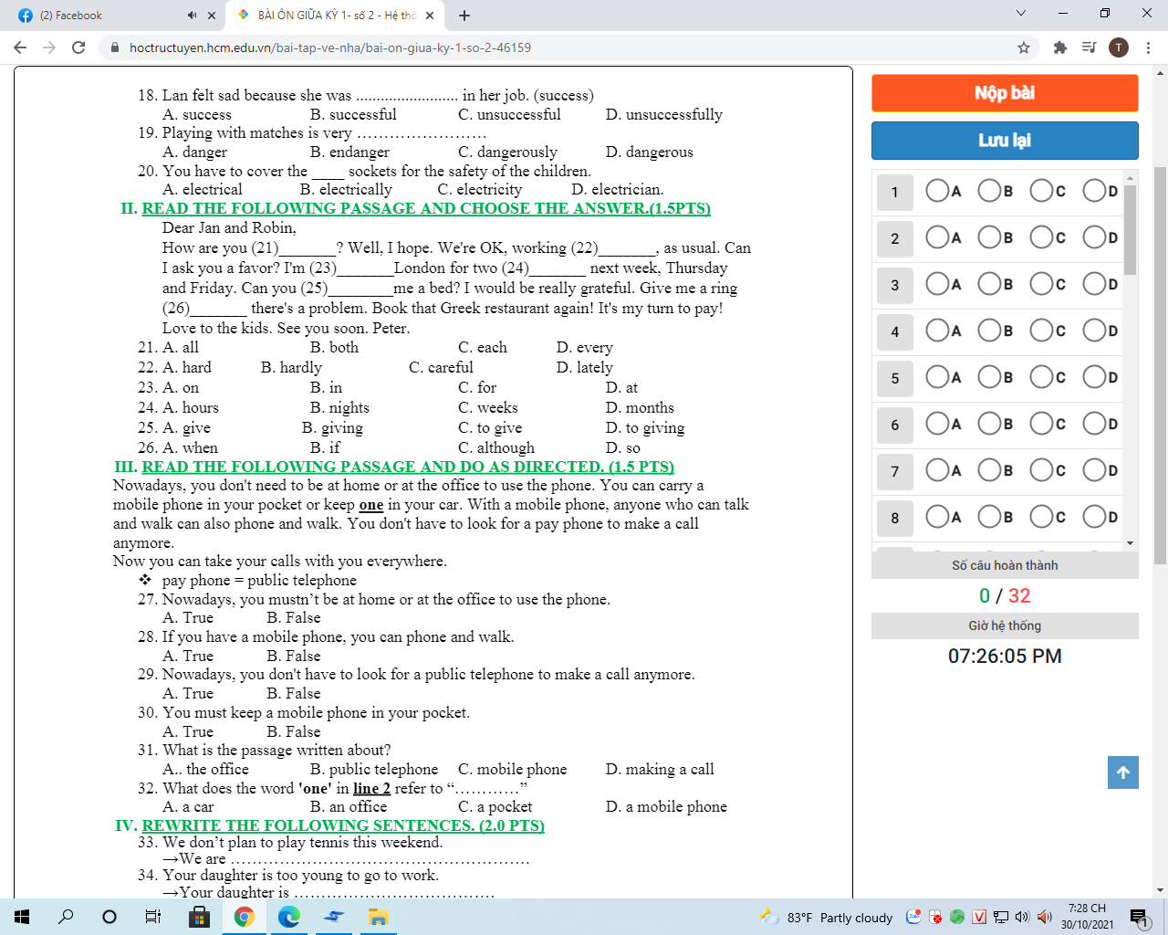The width and height of the screenshot is (1168, 935).
Task: Close the BÀI ÔN GIỮA KỲ tab
Action: (x=430, y=16)
